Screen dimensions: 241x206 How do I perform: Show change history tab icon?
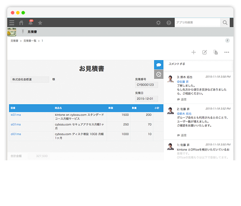[x=159, y=75]
